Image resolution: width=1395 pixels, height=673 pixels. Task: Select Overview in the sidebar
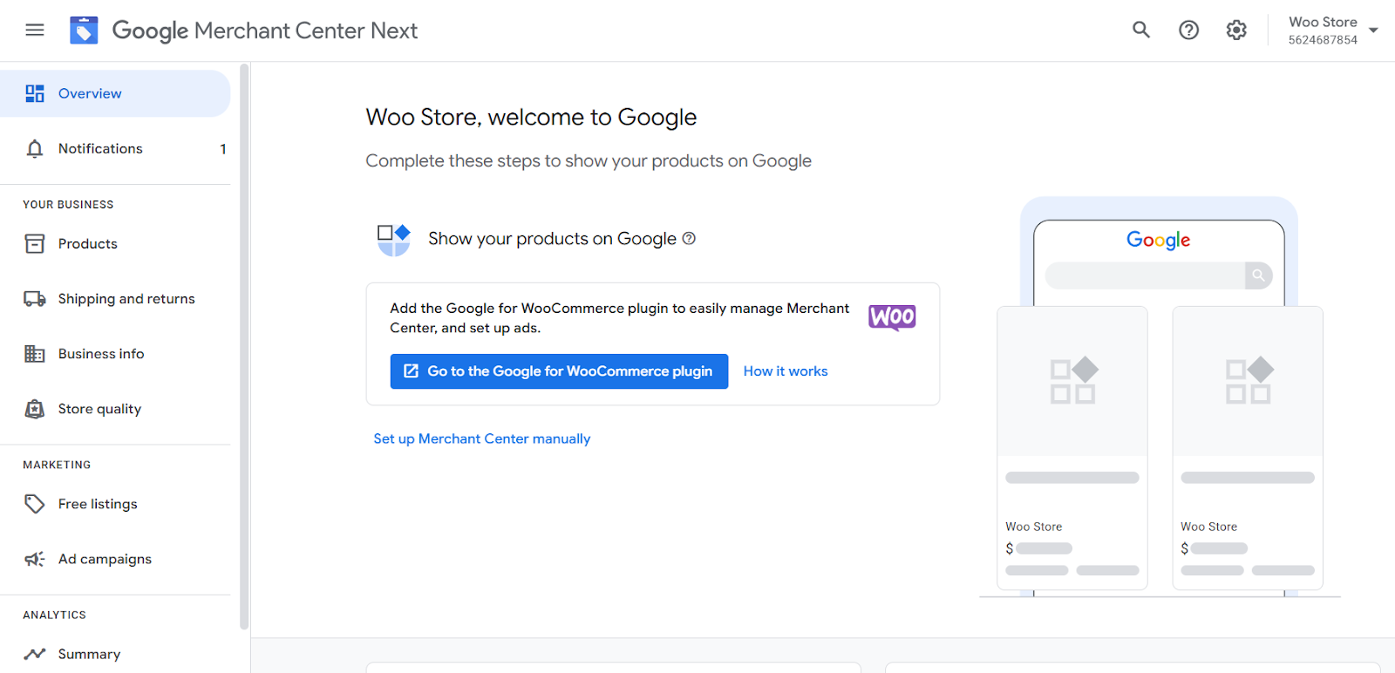tap(115, 93)
